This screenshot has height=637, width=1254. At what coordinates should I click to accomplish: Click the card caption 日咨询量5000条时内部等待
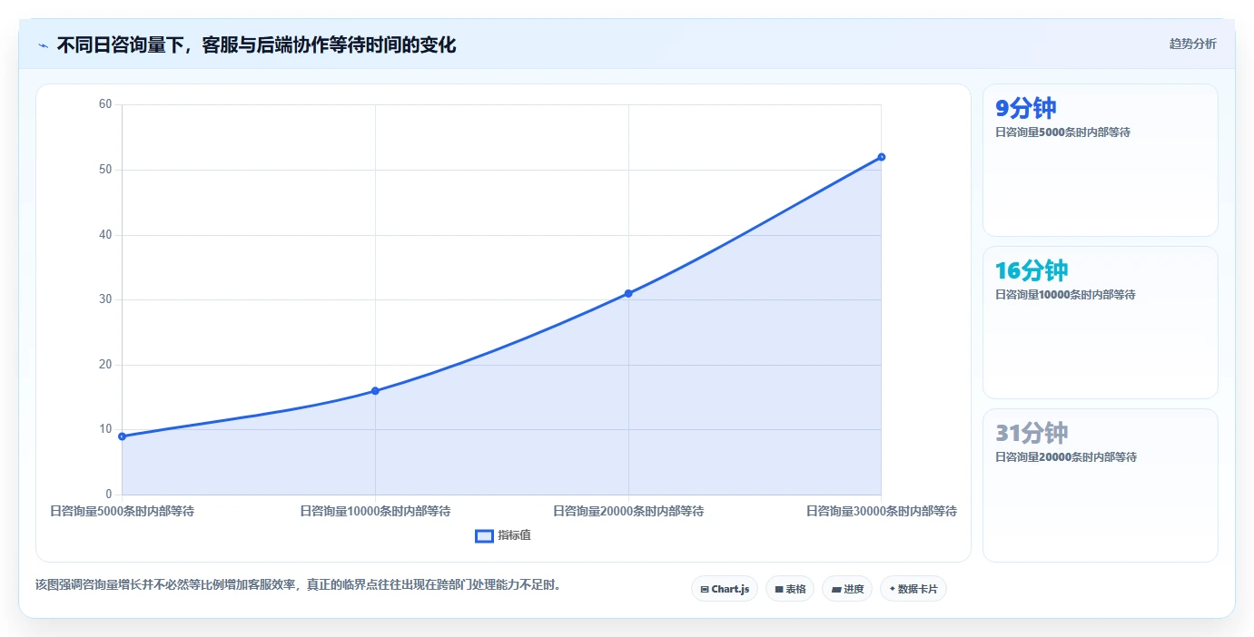(x=1062, y=132)
